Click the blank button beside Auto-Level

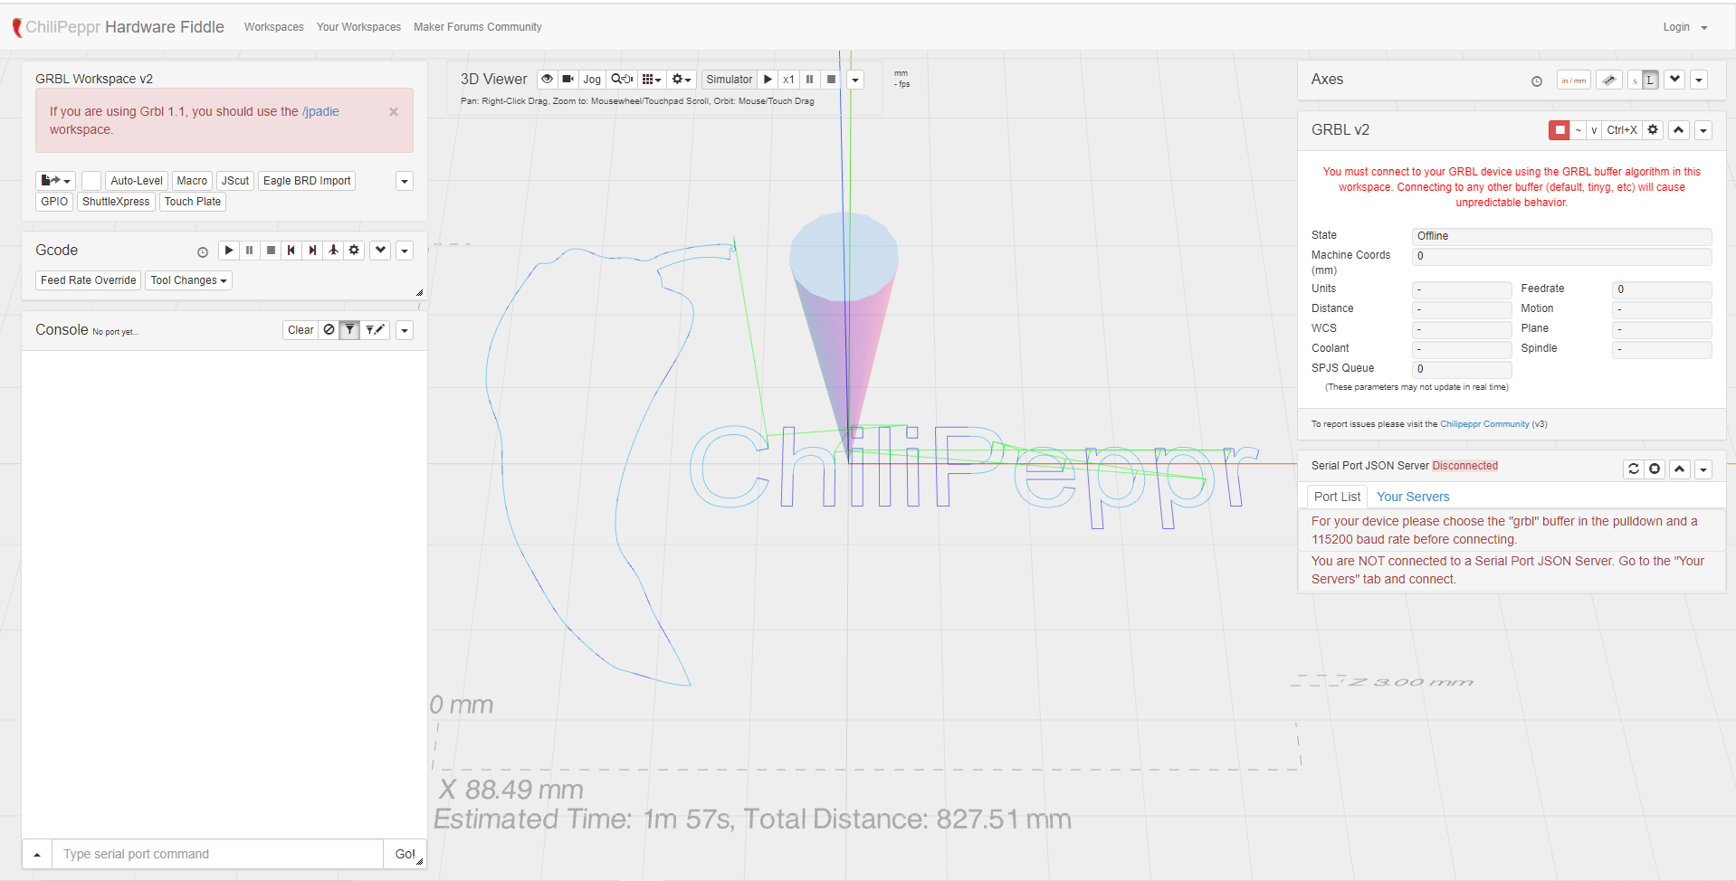coord(91,181)
